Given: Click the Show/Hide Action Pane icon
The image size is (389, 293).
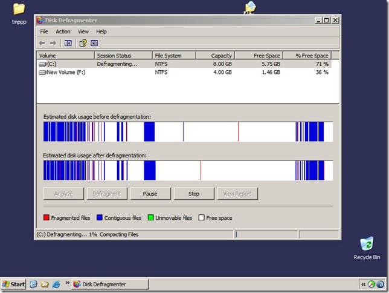Looking at the screenshot, I should (94, 43).
